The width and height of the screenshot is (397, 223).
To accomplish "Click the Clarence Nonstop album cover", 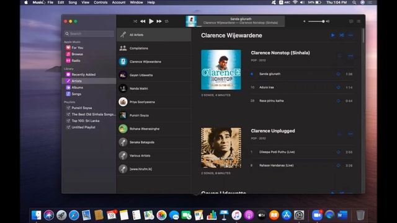I will [221, 70].
